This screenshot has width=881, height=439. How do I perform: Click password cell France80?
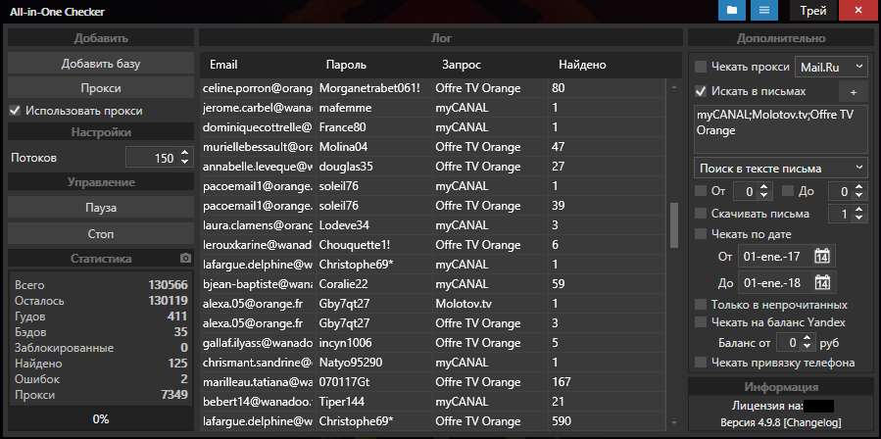[374, 127]
